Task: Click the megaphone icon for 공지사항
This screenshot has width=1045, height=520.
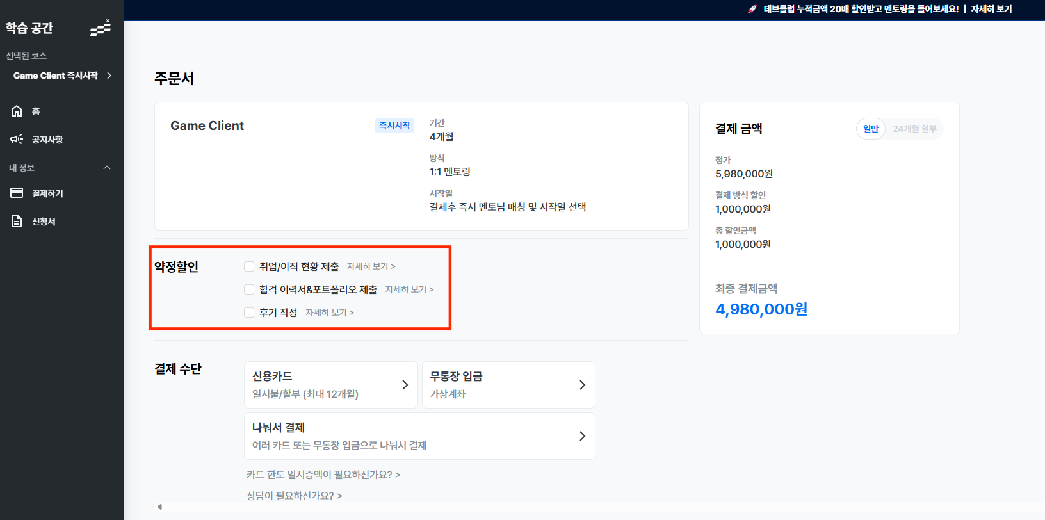Action: point(17,139)
